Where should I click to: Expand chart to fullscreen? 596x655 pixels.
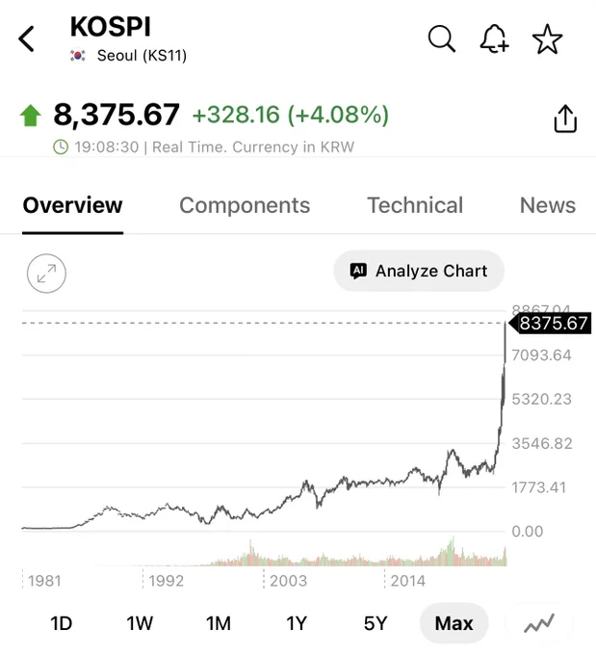[x=46, y=274]
